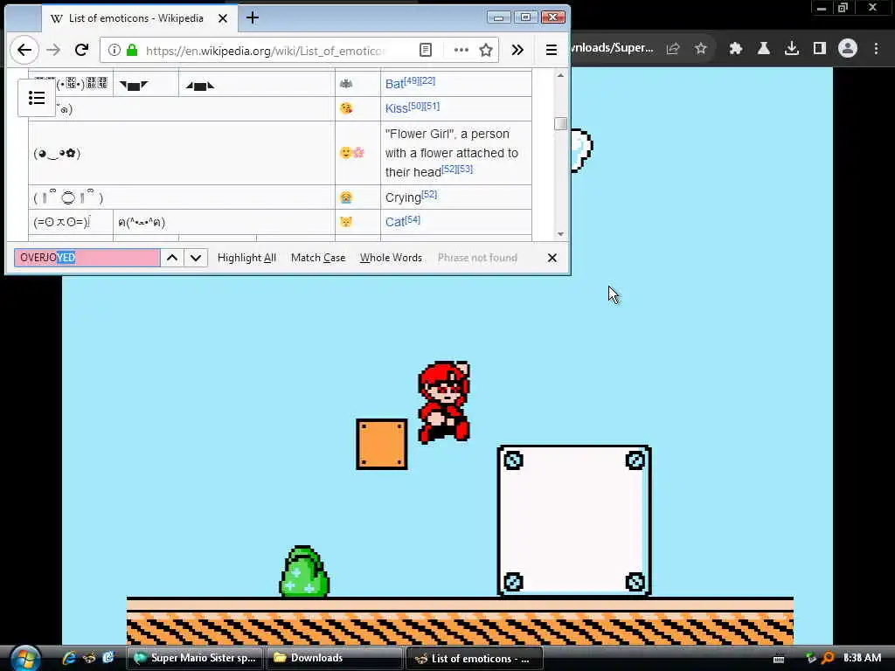Image resolution: width=895 pixels, height=671 pixels.
Task: Click the vertical scrollbar thumb
Action: pyautogui.click(x=560, y=124)
